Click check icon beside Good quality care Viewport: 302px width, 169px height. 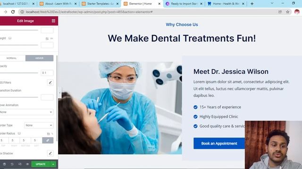(195, 126)
